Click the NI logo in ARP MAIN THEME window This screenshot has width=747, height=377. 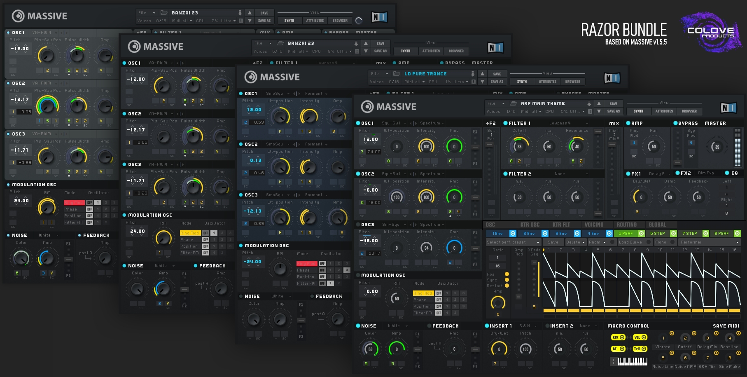point(728,108)
